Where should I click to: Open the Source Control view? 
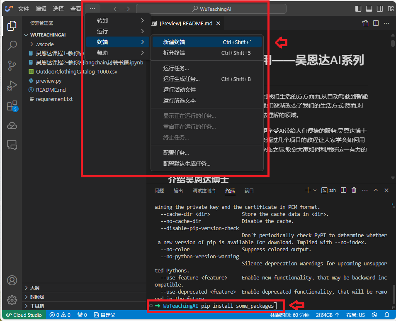[x=12, y=66]
